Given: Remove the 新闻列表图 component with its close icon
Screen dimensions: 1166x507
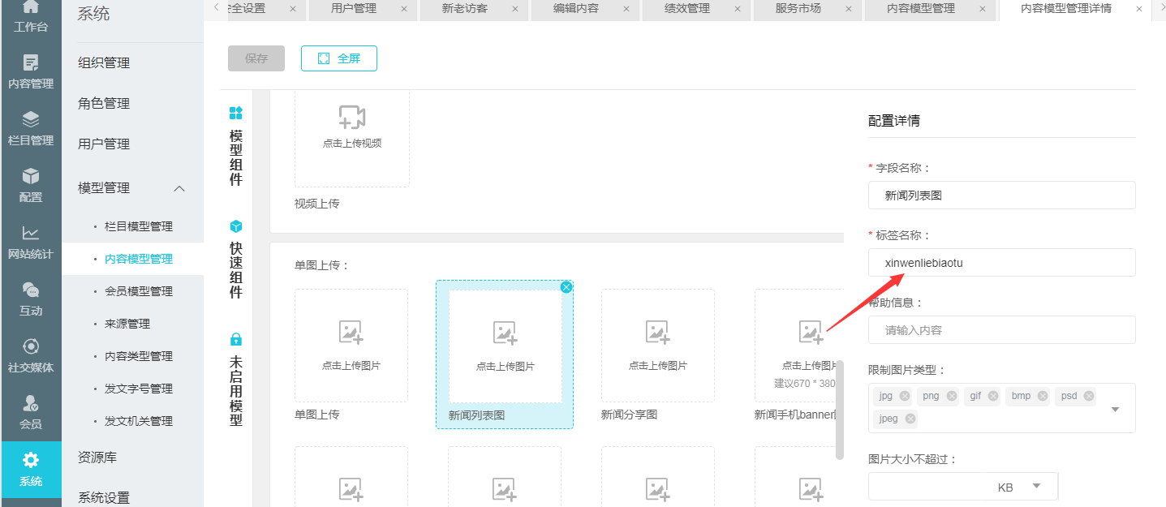Looking at the screenshot, I should pos(566,286).
